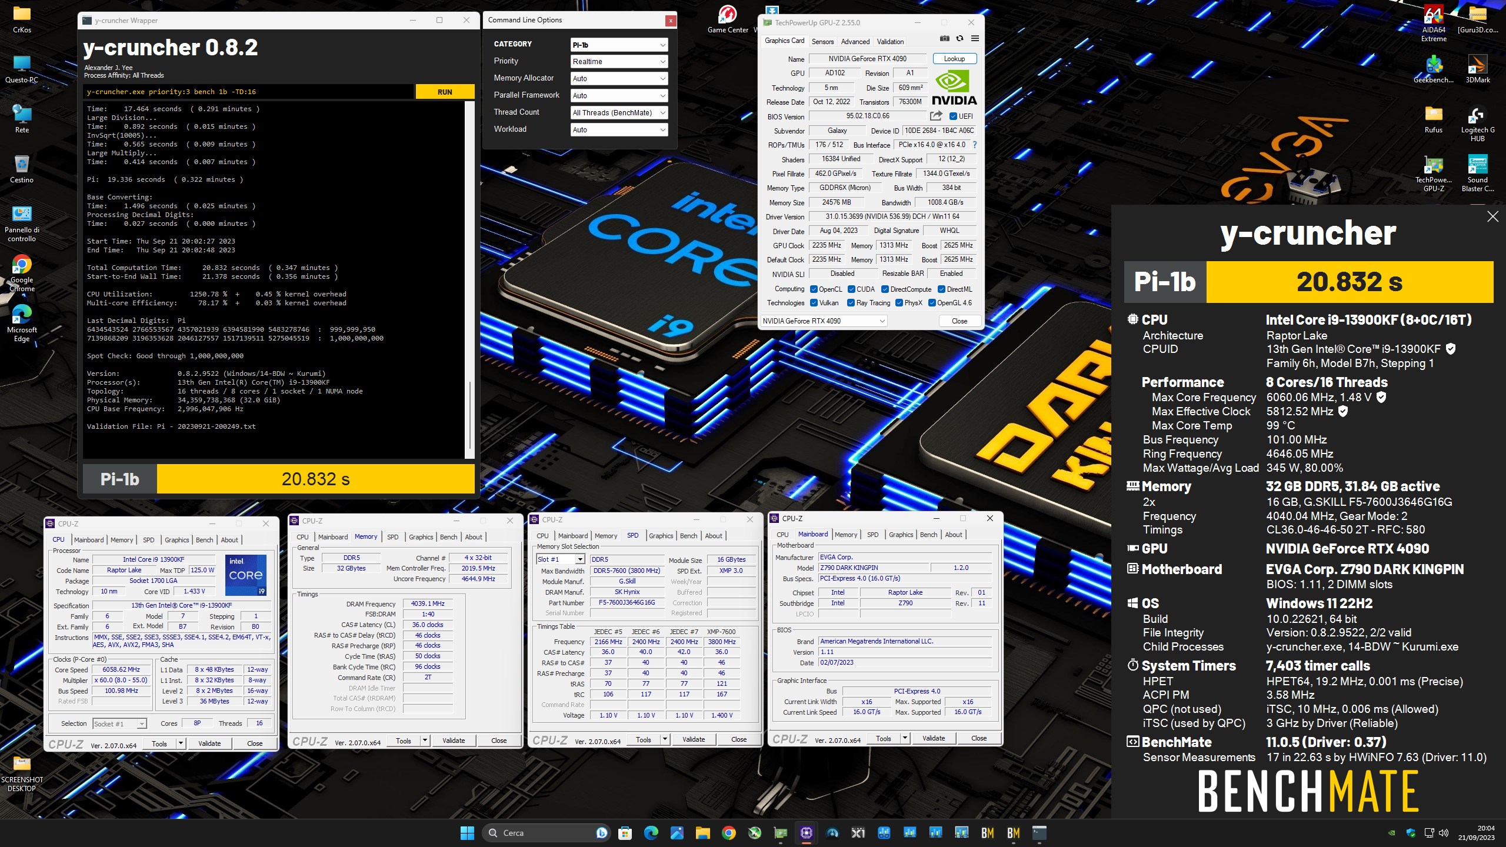1506x847 pixels.
Task: Open the GPU selector dropdown in GPU-Z
Action: pyautogui.click(x=824, y=321)
